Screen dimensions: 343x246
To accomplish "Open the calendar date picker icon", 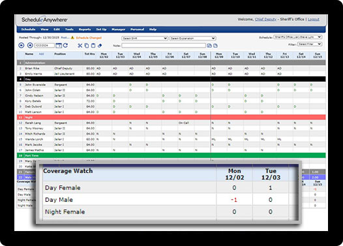I will pyautogui.click(x=59, y=46).
